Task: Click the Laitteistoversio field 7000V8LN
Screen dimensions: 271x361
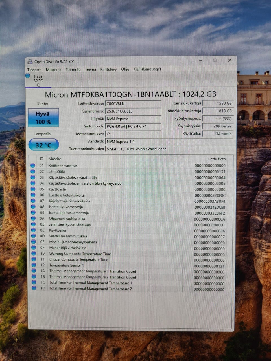Action: (x=133, y=104)
